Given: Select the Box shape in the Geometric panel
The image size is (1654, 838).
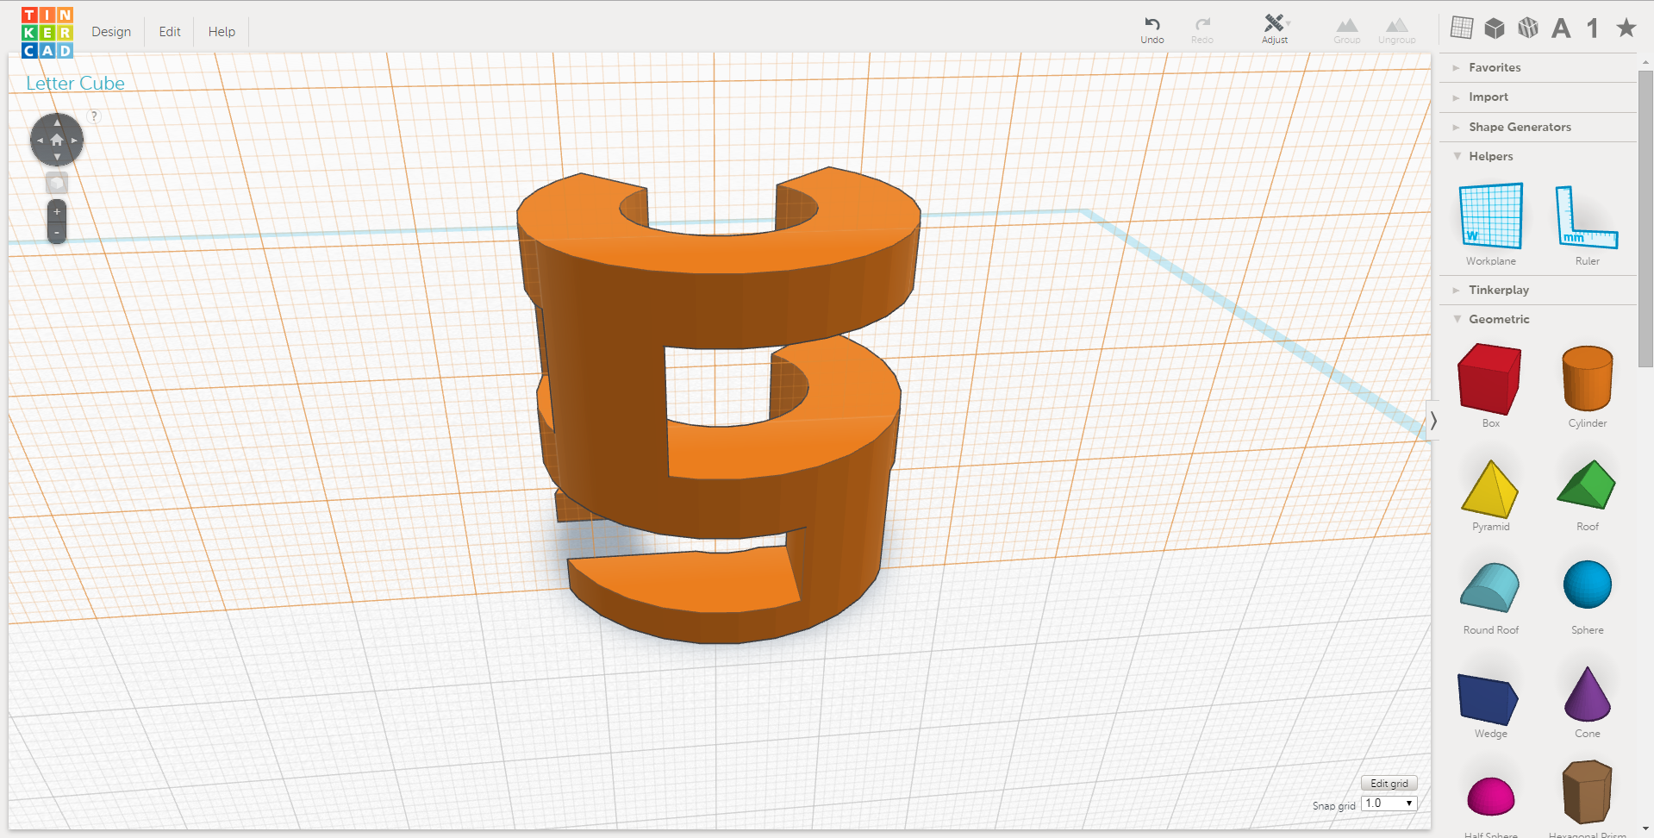Looking at the screenshot, I should click(1489, 379).
